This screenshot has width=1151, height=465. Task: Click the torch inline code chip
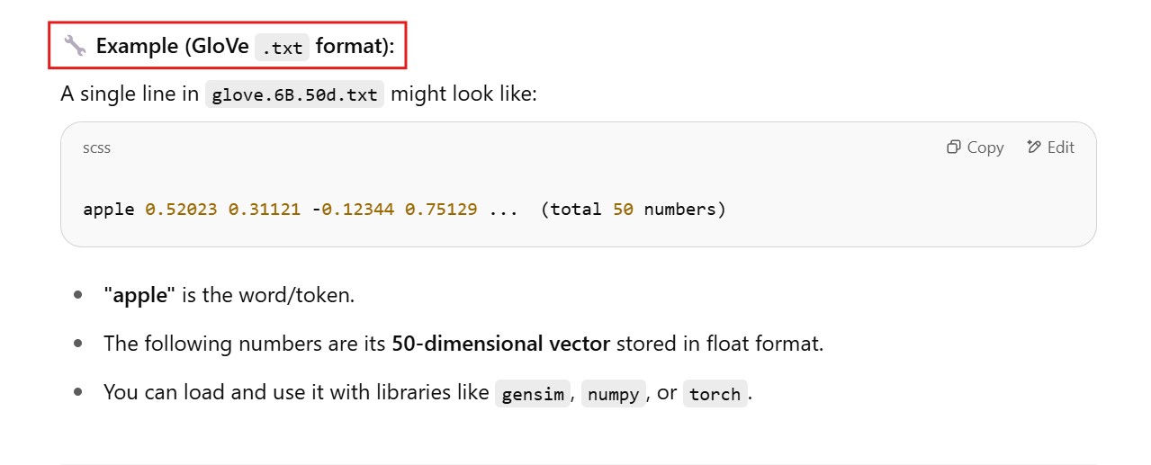point(715,394)
